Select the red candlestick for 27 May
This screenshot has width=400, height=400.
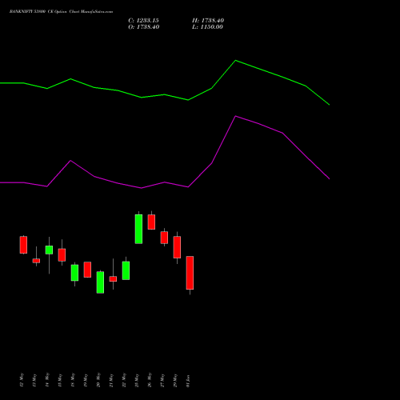164,238
